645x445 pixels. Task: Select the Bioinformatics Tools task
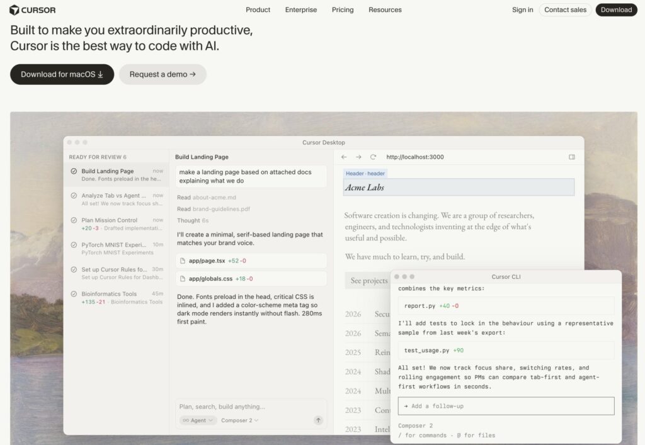tap(117, 298)
